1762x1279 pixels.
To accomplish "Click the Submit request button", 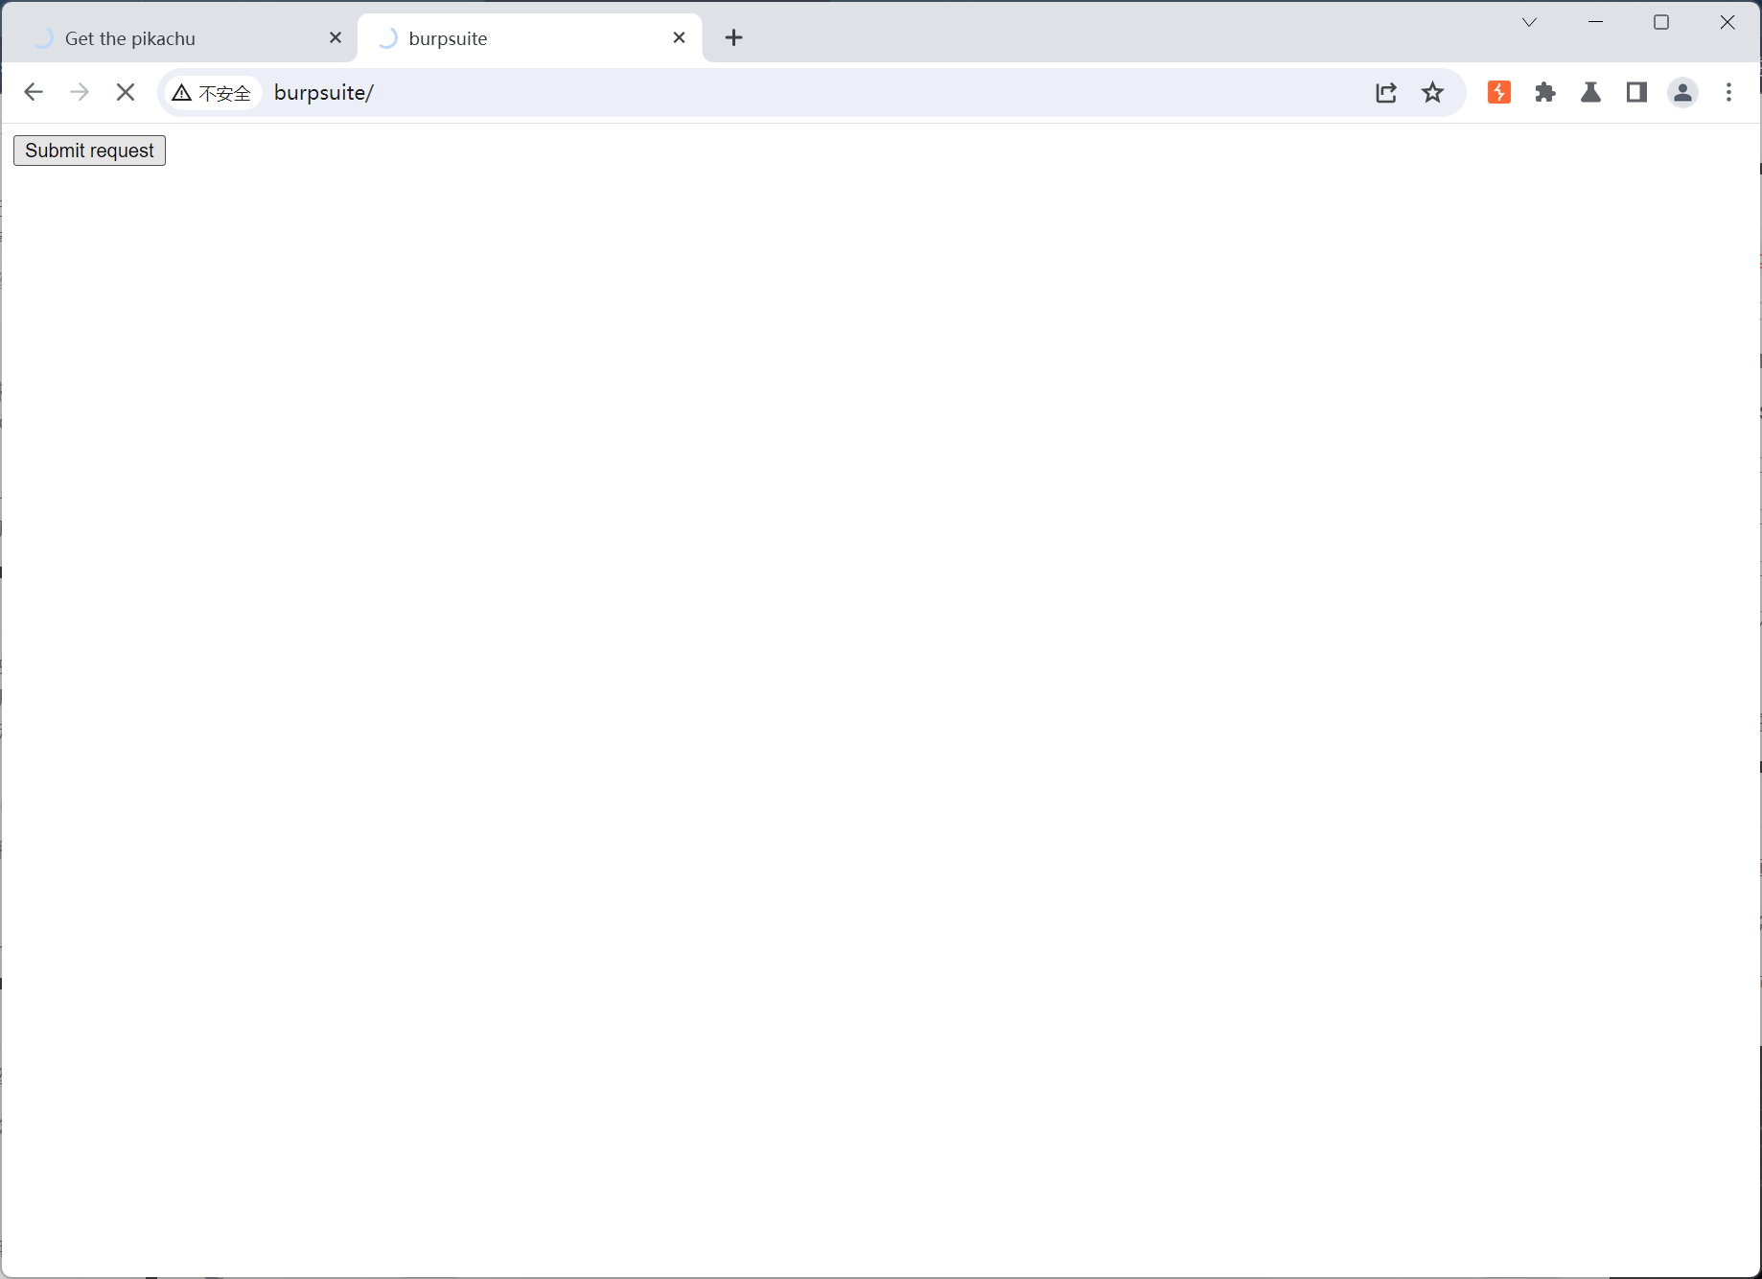I will click(x=89, y=151).
